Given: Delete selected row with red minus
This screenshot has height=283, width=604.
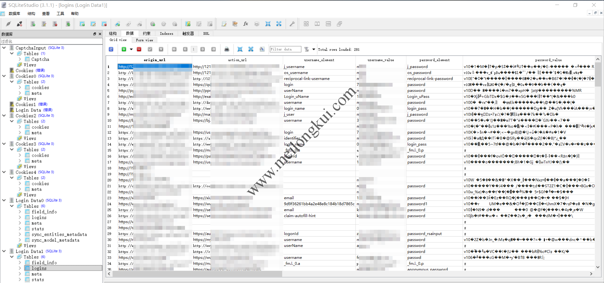Looking at the screenshot, I should (139, 49).
